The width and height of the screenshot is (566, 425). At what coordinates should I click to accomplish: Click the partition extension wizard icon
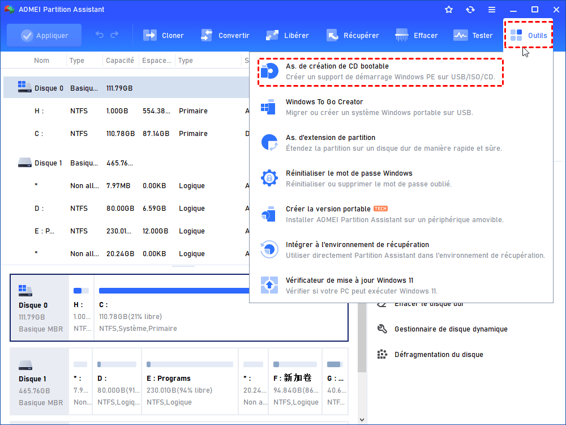point(269,142)
